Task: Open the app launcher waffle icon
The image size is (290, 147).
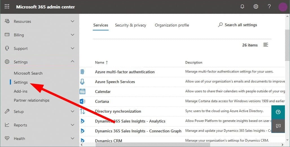Action: [x=7, y=7]
